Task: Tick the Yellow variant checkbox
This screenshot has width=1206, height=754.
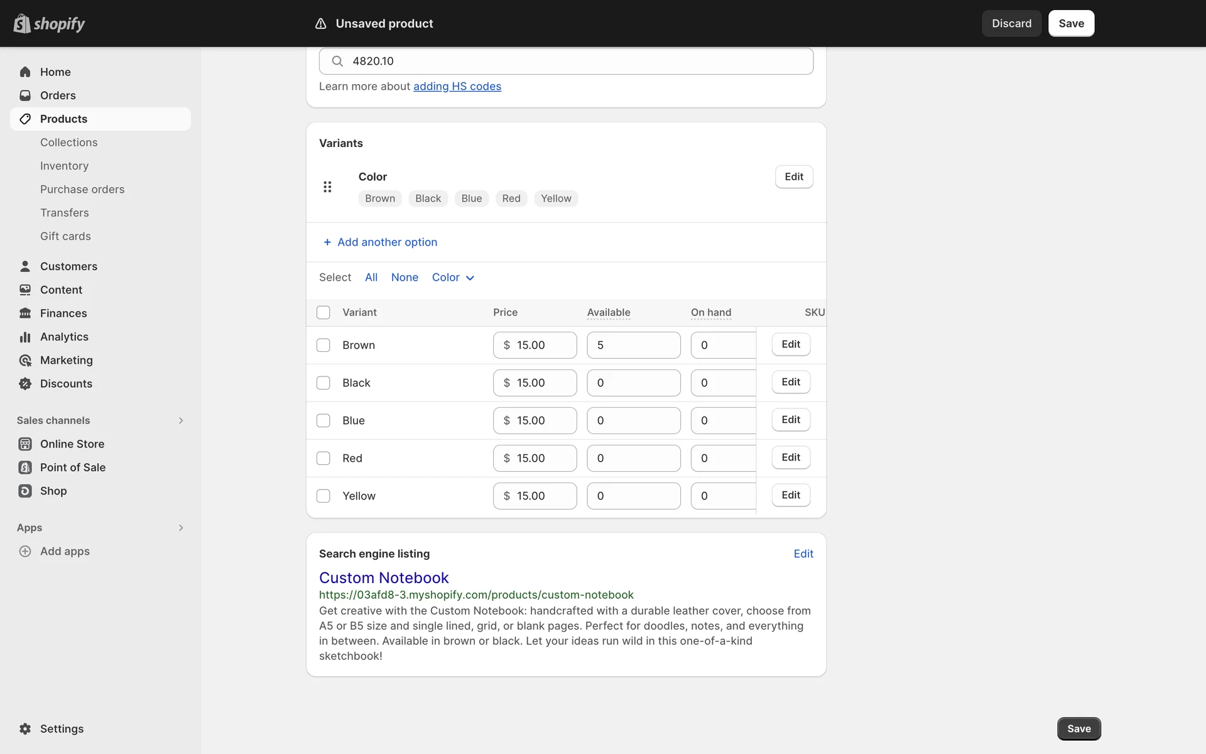Action: tap(323, 496)
